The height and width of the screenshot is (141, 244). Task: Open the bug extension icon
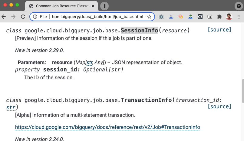click(161, 17)
